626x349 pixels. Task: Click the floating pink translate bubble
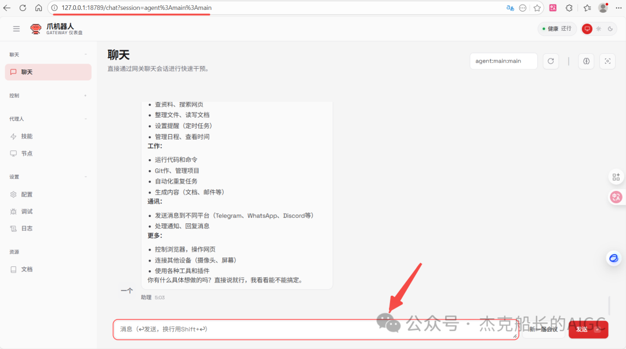(x=616, y=197)
